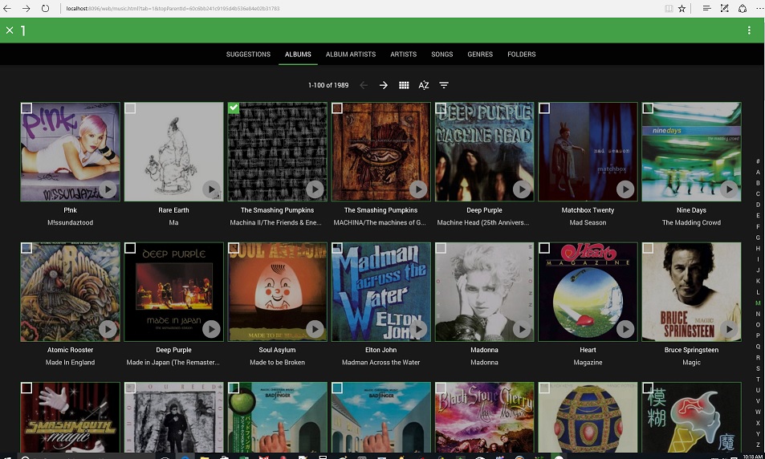765x459 pixels.
Task: Go to previous page of albums
Action: click(364, 85)
